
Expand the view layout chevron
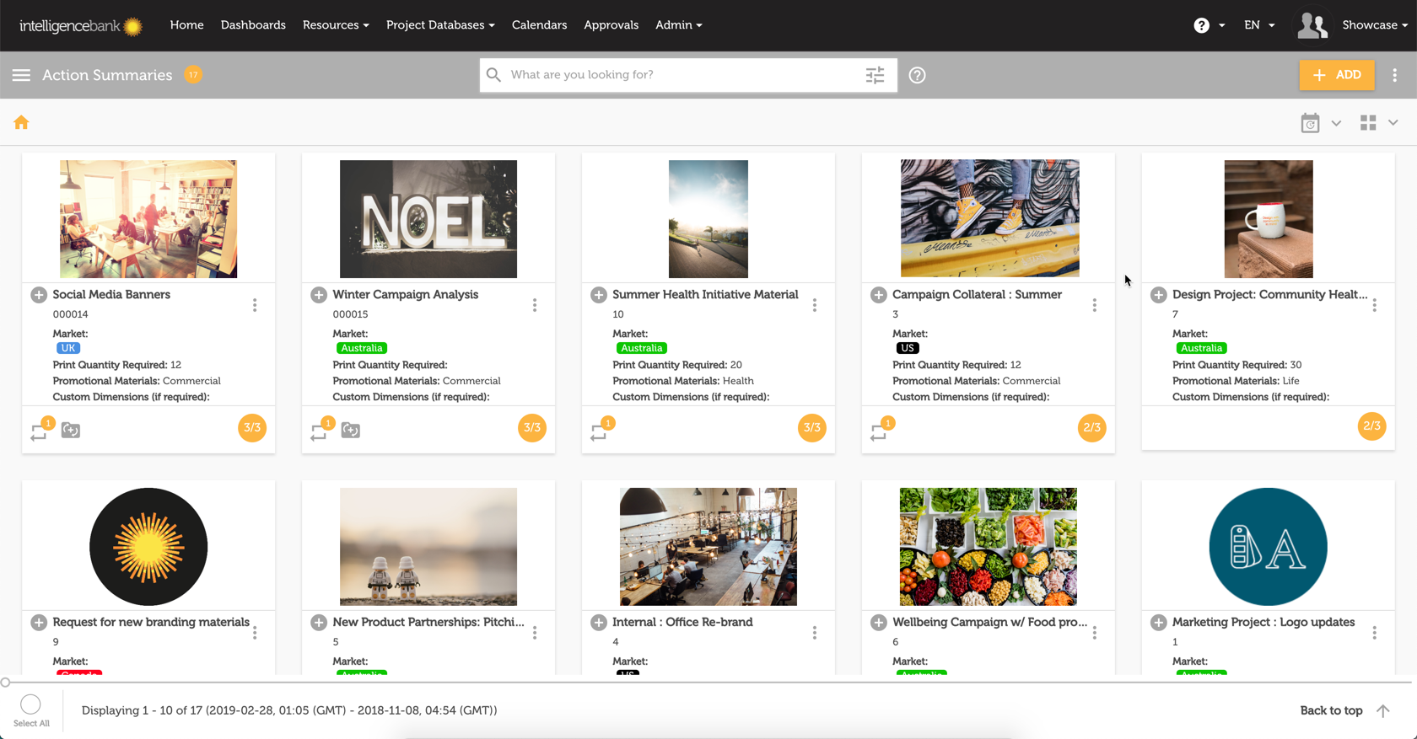(x=1393, y=123)
